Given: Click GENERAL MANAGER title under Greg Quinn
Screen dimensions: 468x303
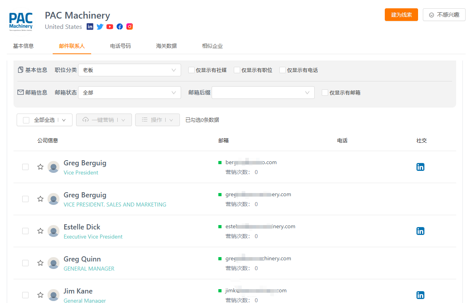Looking at the screenshot, I should [89, 269].
